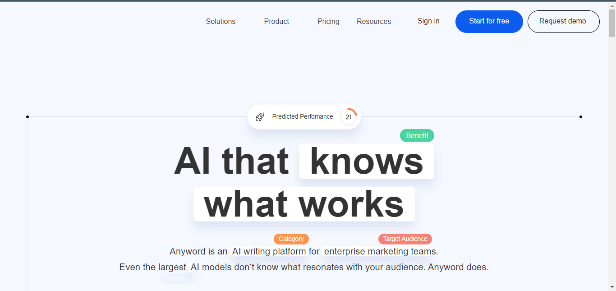Open the Solutions menu
Viewport: 616px width, 291px height.
(221, 21)
